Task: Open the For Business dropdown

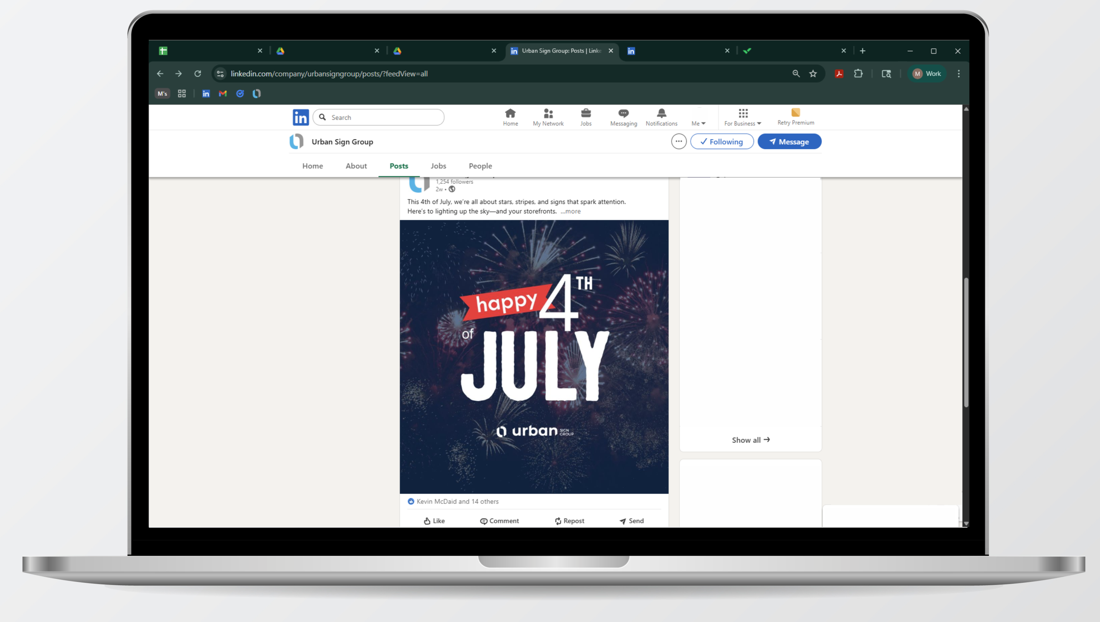Action: pyautogui.click(x=742, y=117)
